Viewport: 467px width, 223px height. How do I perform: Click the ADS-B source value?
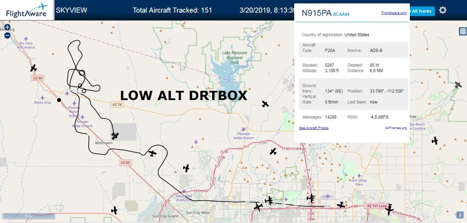(376, 51)
